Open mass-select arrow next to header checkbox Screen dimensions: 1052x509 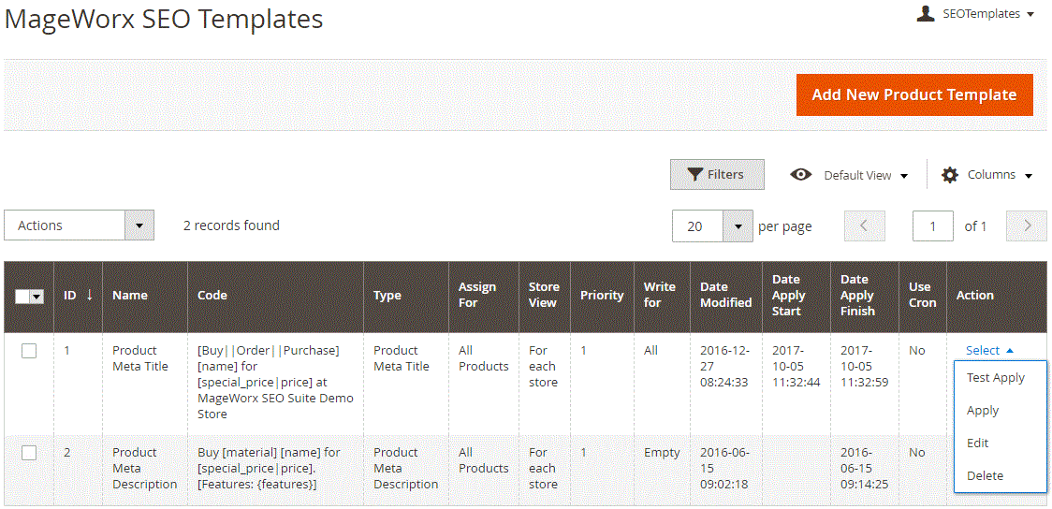37,297
